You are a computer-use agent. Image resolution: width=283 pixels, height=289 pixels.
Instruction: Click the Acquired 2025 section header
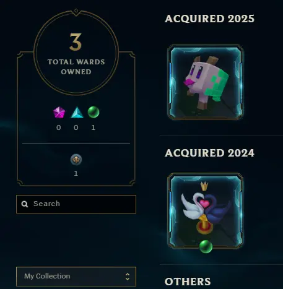pyautogui.click(x=209, y=19)
